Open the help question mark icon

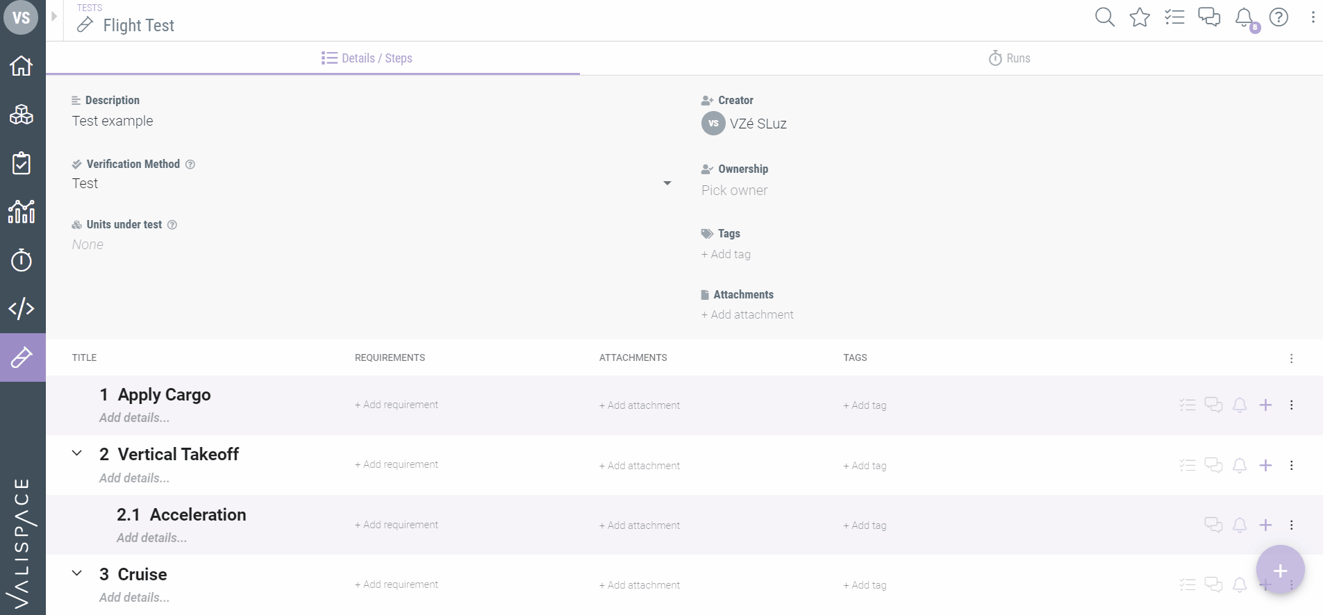[x=1279, y=17]
